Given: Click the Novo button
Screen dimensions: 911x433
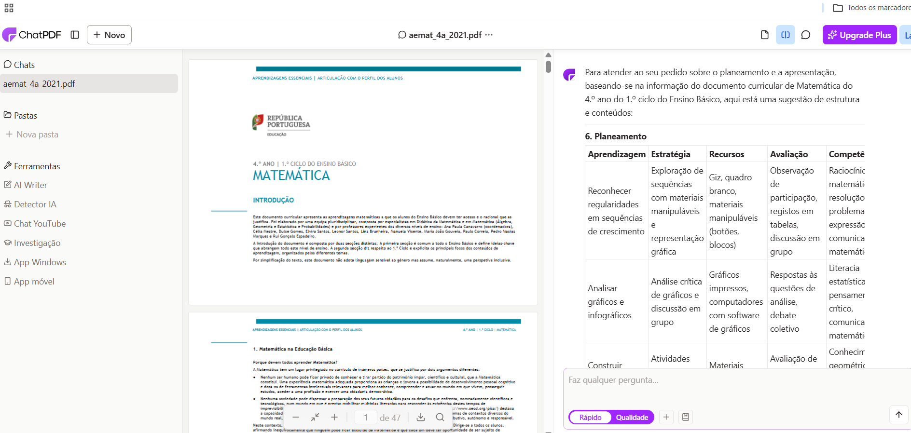Looking at the screenshot, I should [x=109, y=35].
